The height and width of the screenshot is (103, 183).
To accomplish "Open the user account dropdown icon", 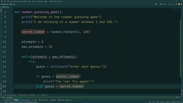I will tap(156, 4).
